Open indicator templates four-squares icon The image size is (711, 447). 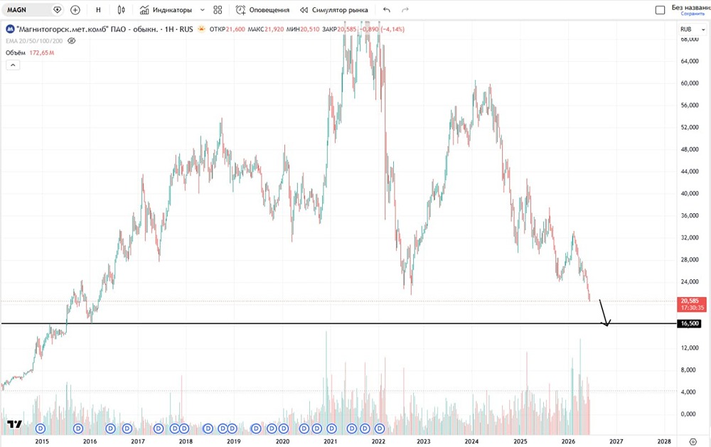click(x=218, y=9)
